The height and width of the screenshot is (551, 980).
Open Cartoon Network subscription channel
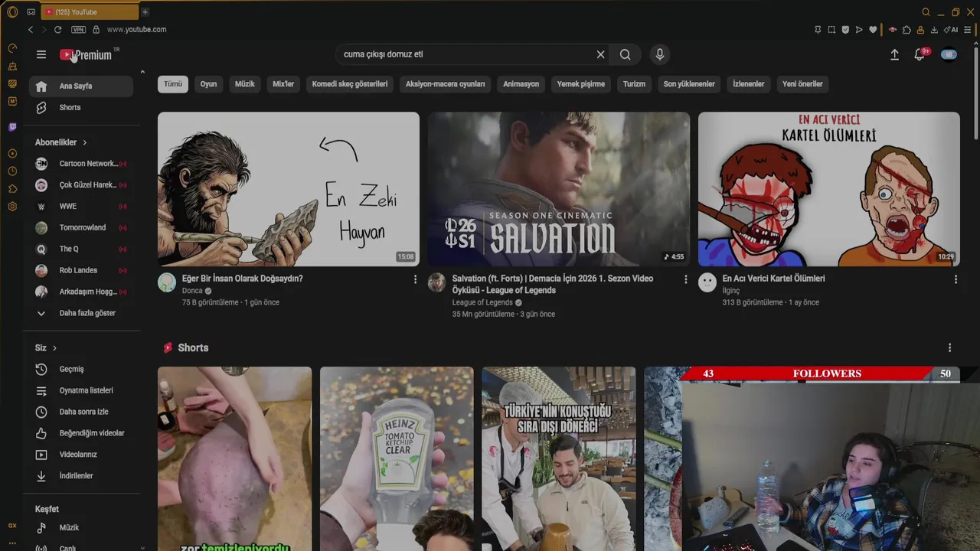81,163
